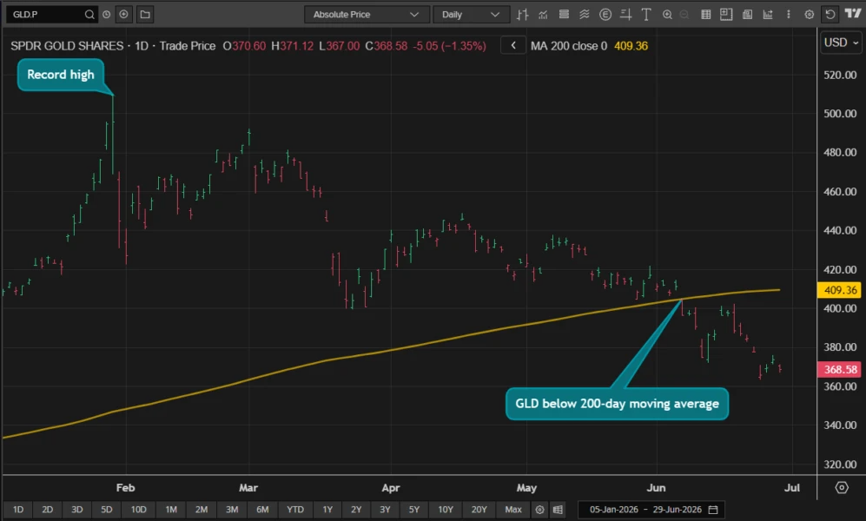This screenshot has width=866, height=521.
Task: Select the bar chart type icon
Action: [523, 15]
